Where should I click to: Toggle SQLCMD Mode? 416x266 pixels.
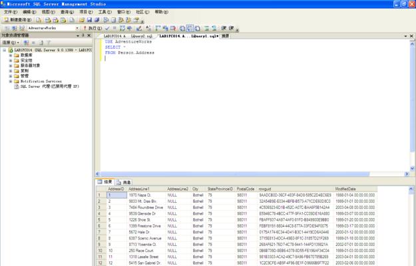tap(173, 28)
